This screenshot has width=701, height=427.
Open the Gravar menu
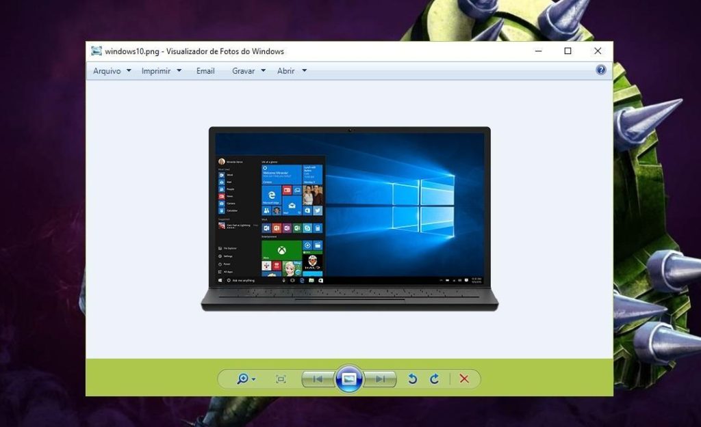click(x=243, y=71)
